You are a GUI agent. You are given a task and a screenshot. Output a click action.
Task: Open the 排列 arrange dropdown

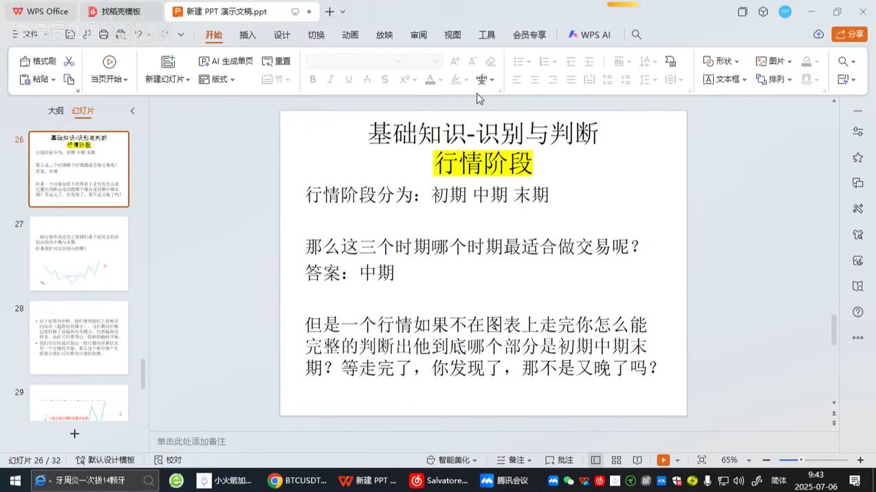pos(789,80)
